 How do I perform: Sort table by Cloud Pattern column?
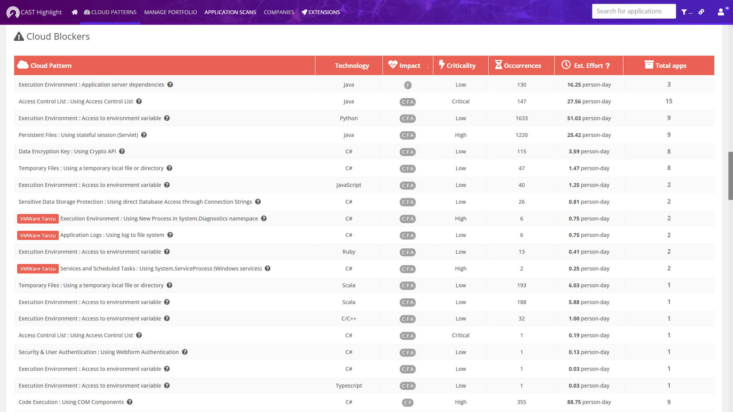point(51,65)
